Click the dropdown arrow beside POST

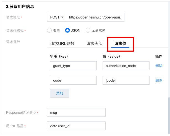[62, 17]
